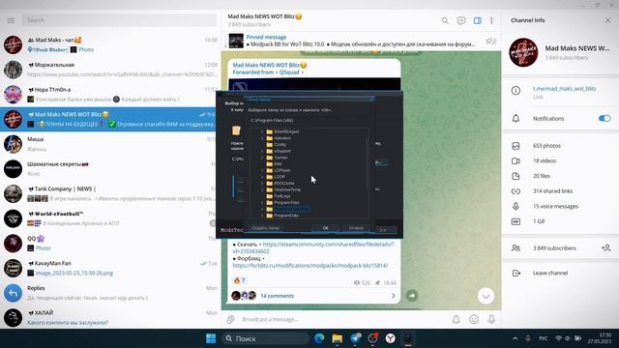This screenshot has width=619, height=348.
Task: Show pinned messages list icon
Action: pyautogui.click(x=490, y=41)
